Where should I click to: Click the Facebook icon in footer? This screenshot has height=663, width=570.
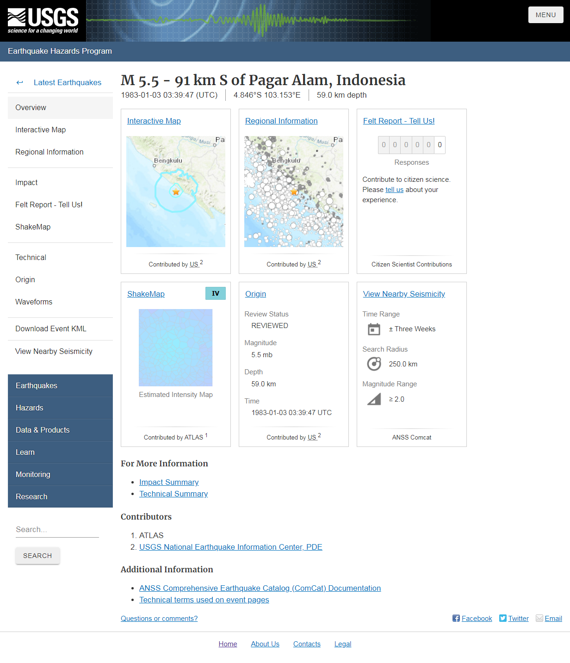pos(456,618)
